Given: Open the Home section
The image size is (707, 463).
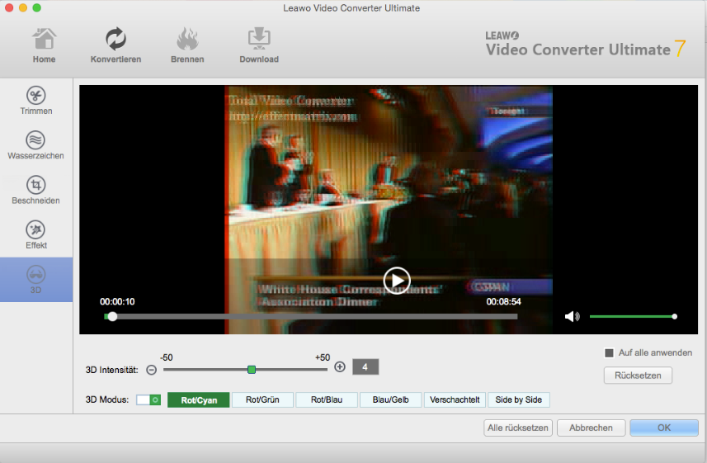Looking at the screenshot, I should coord(45,45).
